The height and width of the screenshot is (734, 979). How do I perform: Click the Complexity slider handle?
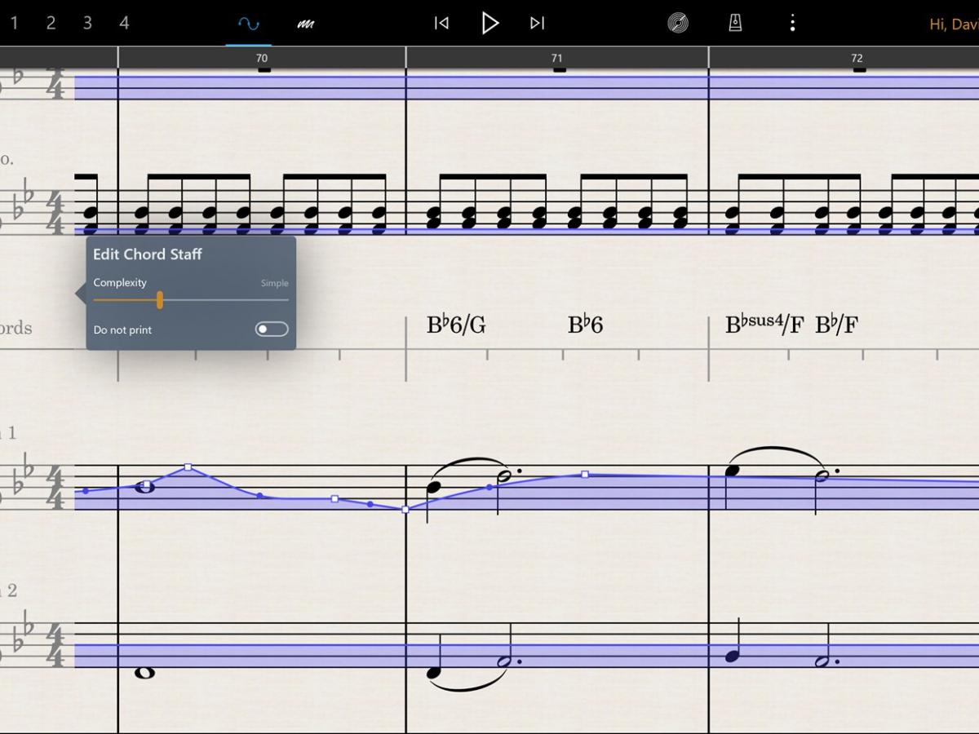160,300
